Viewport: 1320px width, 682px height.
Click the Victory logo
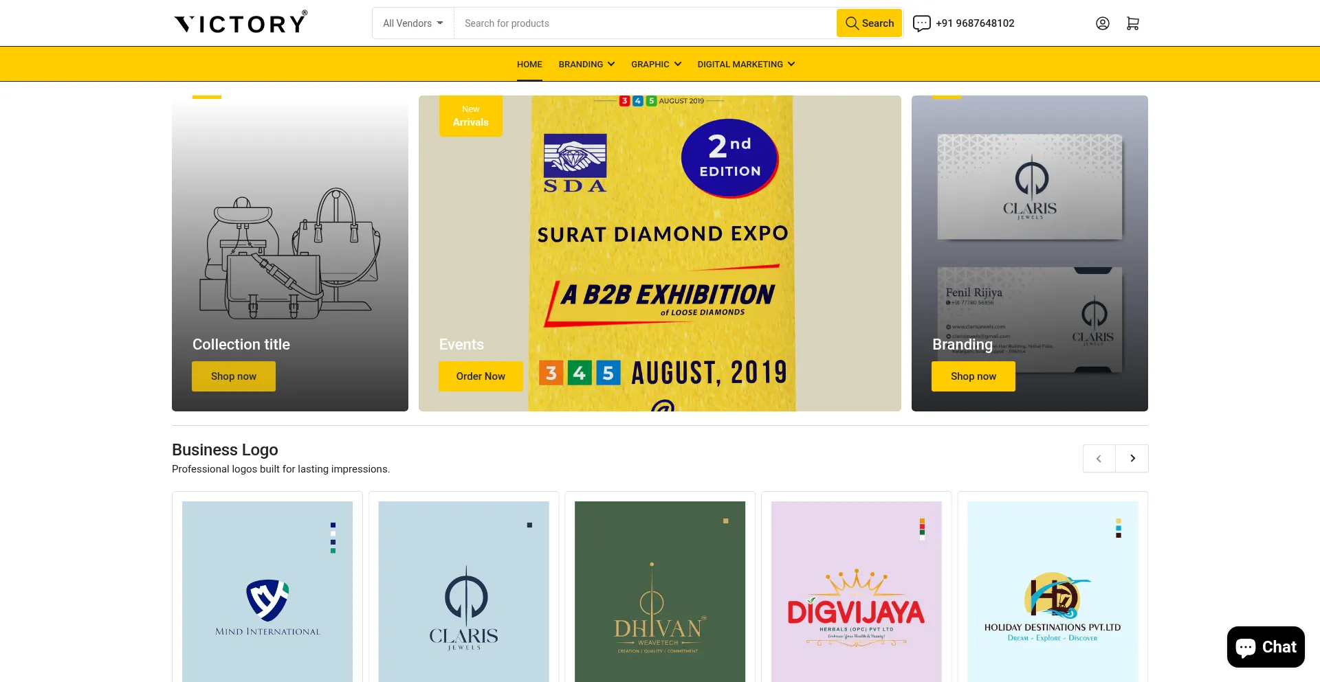(x=241, y=23)
